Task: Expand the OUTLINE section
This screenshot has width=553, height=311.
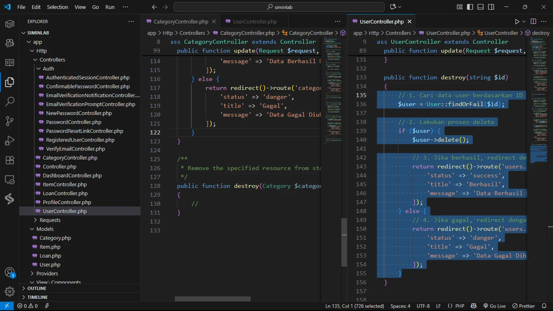Action: 37,288
